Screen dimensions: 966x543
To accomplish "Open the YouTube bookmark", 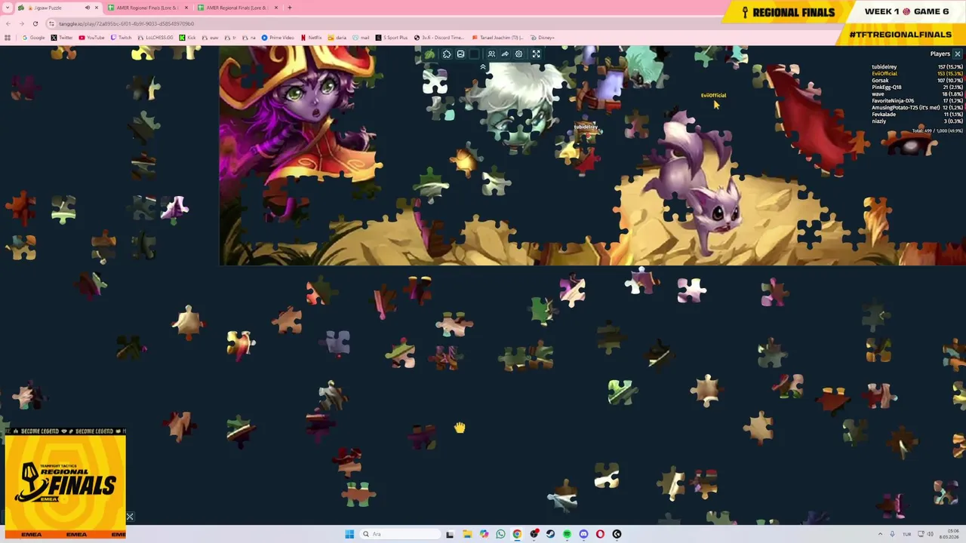I will (x=92, y=38).
